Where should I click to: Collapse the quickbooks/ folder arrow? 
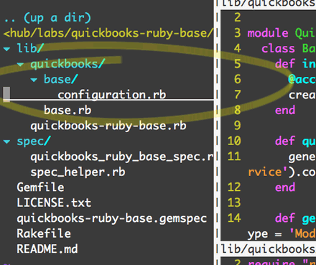click(x=20, y=65)
